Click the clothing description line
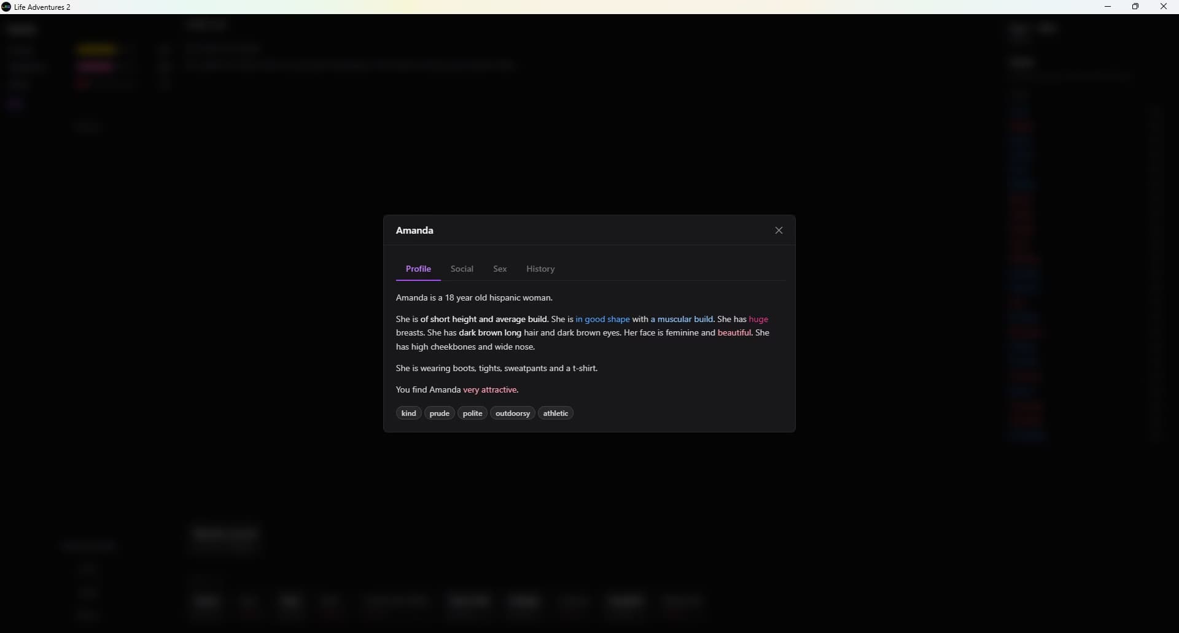Viewport: 1179px width, 633px height. 497,369
